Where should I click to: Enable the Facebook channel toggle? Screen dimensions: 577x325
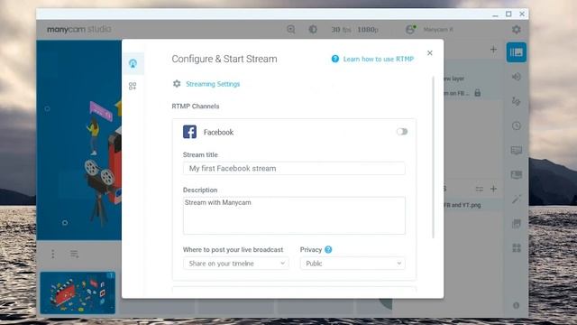(402, 132)
